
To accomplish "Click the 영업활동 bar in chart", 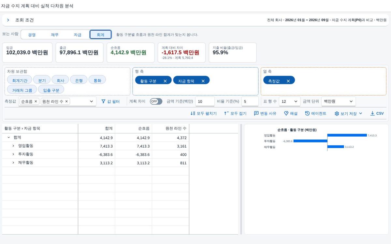I will point(347,135).
